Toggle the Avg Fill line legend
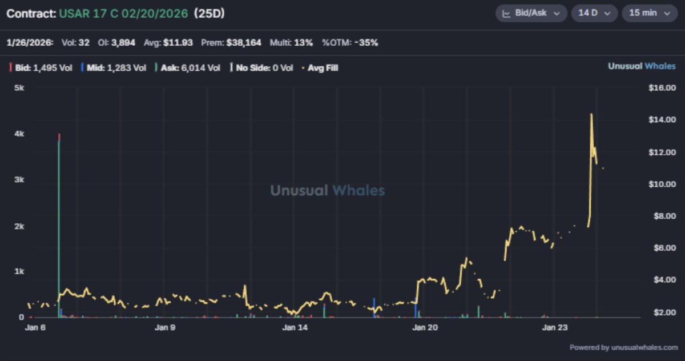 [x=322, y=68]
